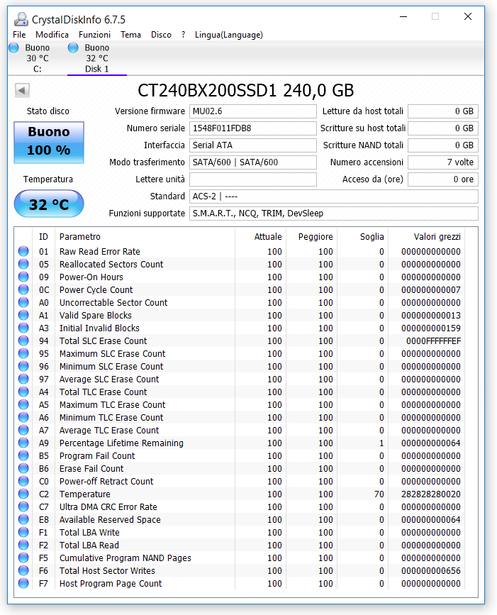Click status orb for Erase Fail Count
497x615 pixels.
[x=23, y=468]
